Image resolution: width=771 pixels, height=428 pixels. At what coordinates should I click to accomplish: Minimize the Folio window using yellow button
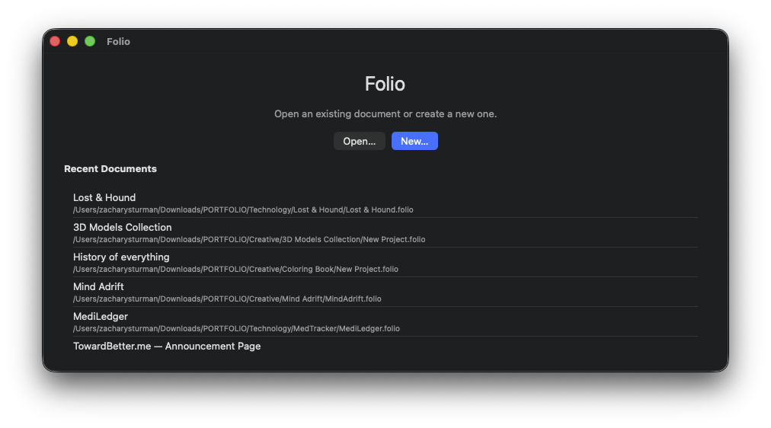[x=72, y=41]
